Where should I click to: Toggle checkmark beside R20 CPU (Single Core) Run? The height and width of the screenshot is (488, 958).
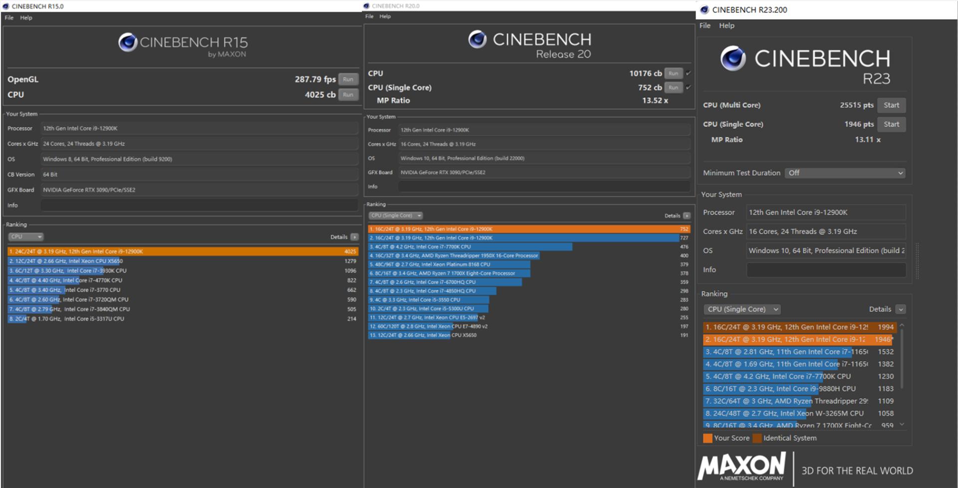coord(689,87)
